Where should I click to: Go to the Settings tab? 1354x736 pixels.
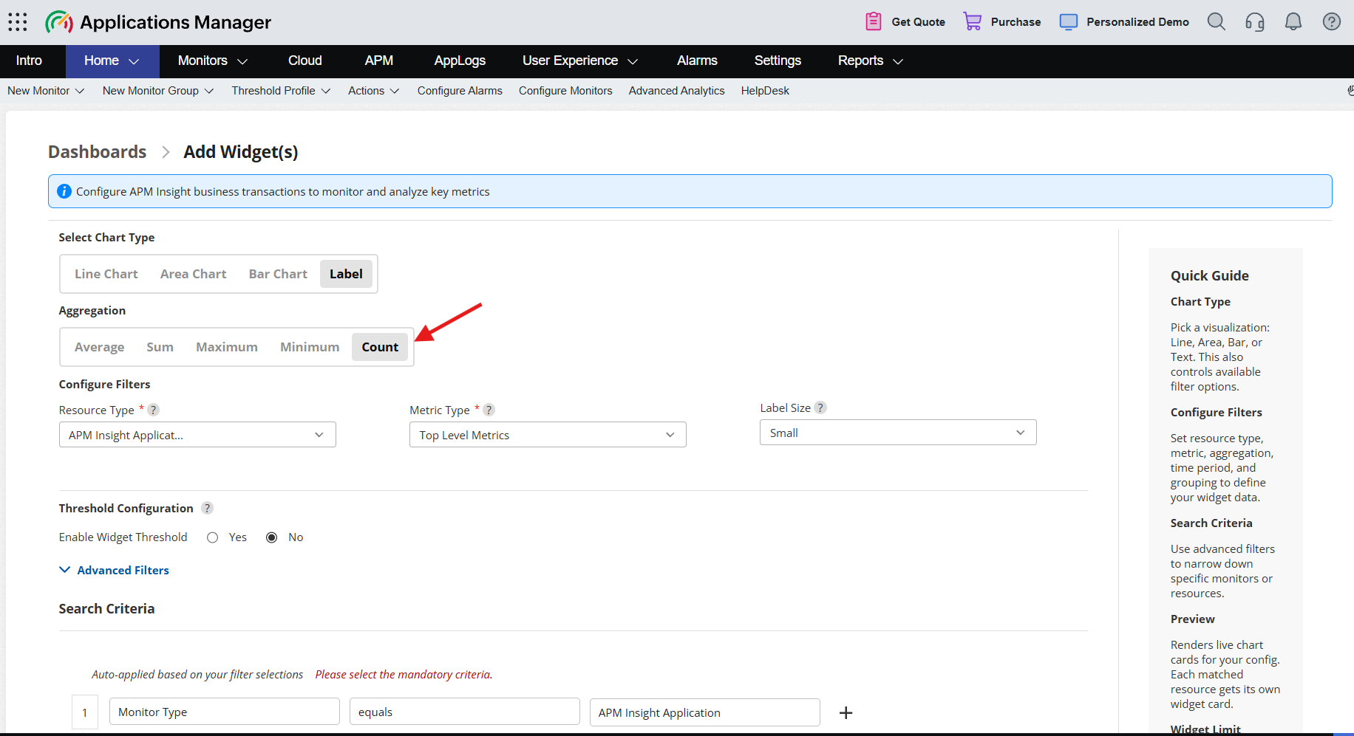pyautogui.click(x=778, y=61)
